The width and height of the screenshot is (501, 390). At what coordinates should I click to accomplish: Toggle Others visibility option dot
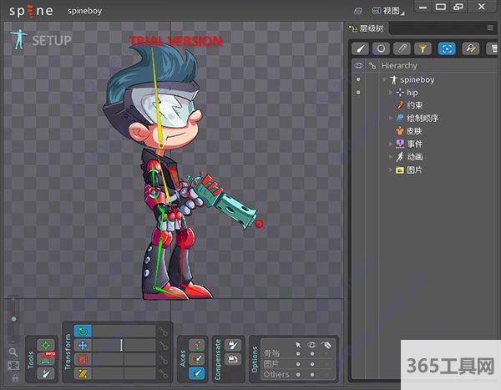tap(312, 375)
